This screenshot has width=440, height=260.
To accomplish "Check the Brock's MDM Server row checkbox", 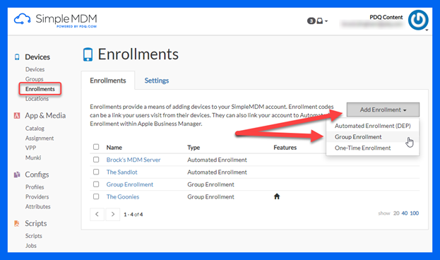I will 96,160.
